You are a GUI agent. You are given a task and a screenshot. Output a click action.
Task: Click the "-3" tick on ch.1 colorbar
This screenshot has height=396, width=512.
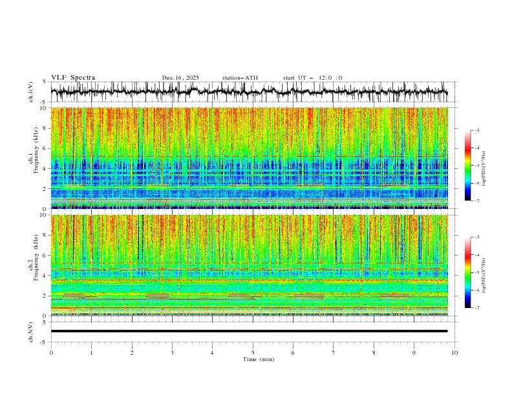476,130
